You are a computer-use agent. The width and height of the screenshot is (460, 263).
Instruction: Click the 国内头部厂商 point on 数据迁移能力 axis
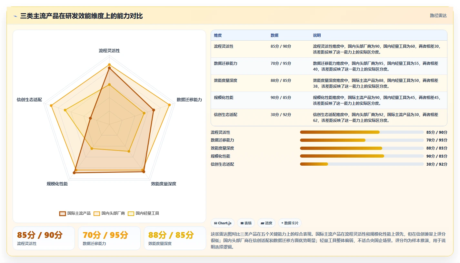169,104
